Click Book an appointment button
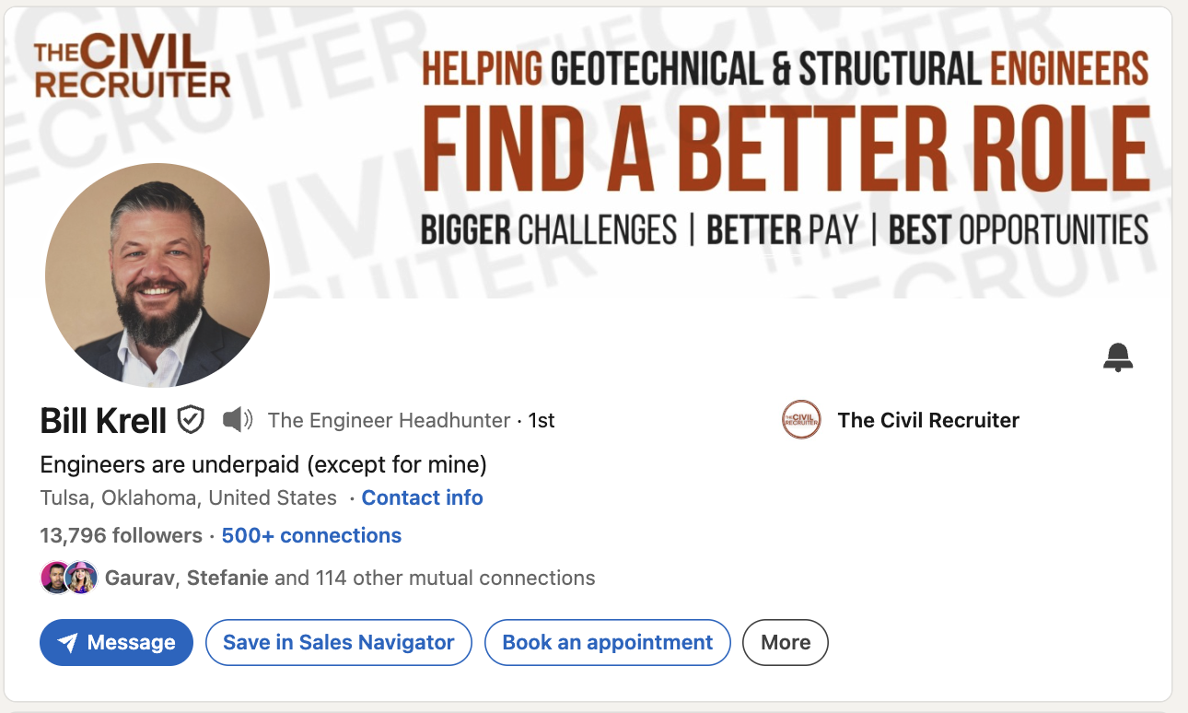1188x713 pixels. point(607,642)
